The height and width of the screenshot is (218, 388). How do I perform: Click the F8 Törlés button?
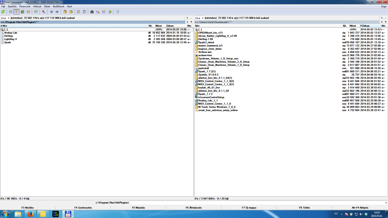304,208
